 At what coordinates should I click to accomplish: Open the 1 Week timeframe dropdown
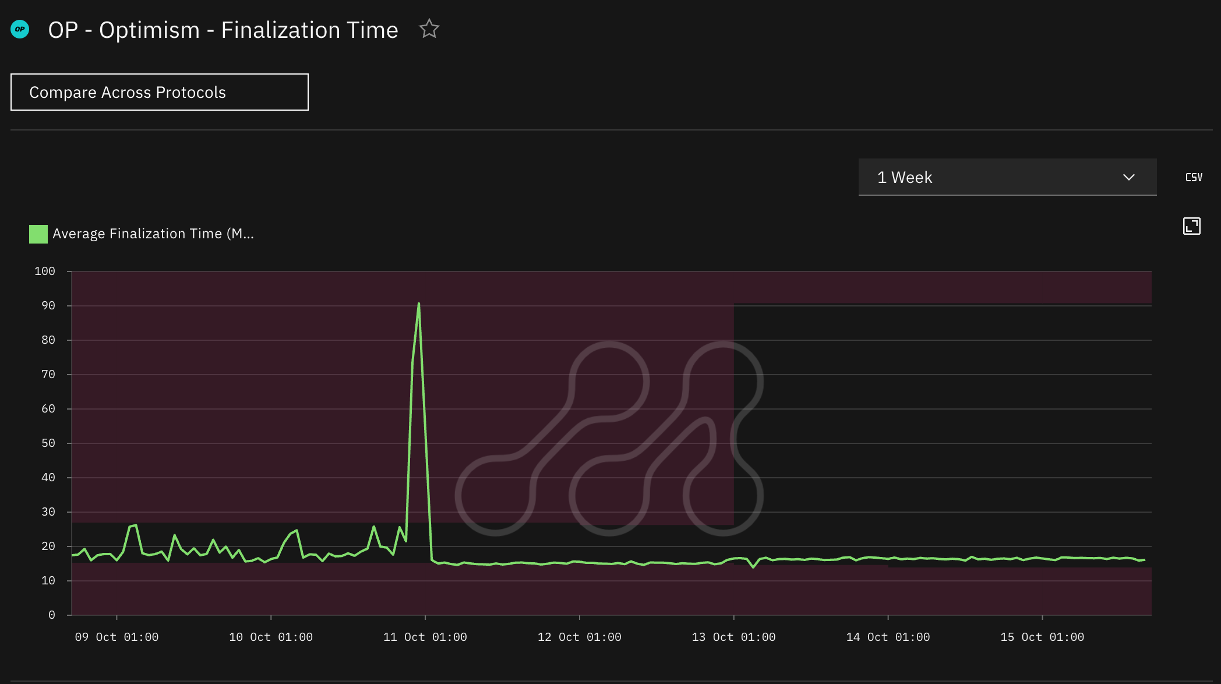(1007, 177)
